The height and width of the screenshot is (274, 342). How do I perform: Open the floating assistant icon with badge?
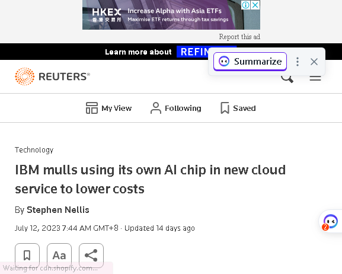tap(330, 222)
